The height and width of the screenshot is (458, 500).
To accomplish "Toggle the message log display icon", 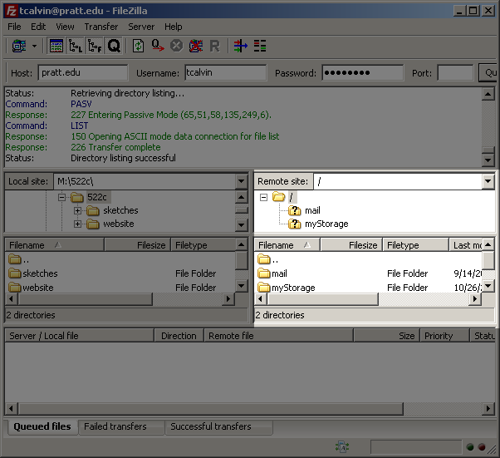I will [56, 46].
